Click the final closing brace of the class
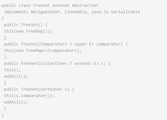The height and width of the screenshot is (120, 167). pyautogui.click(x=3, y=115)
